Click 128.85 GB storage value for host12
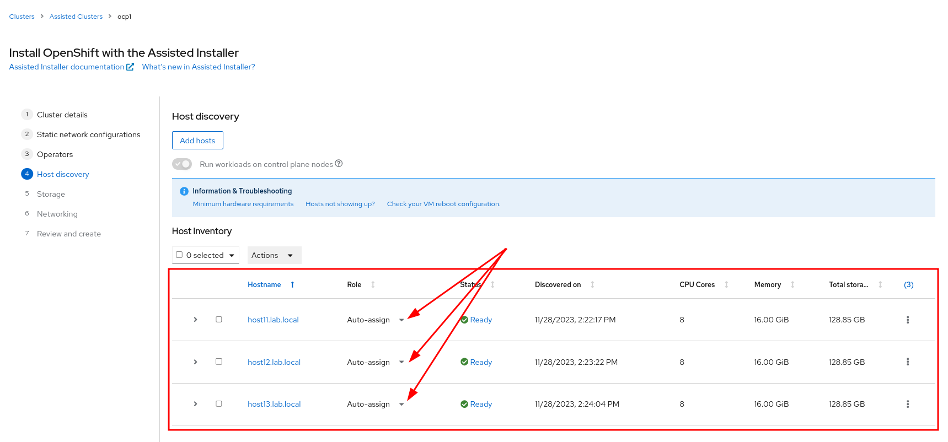The width and height of the screenshot is (948, 442). pos(847,362)
